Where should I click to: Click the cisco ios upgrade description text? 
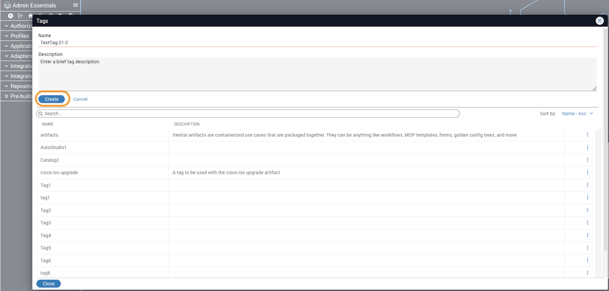click(226, 173)
